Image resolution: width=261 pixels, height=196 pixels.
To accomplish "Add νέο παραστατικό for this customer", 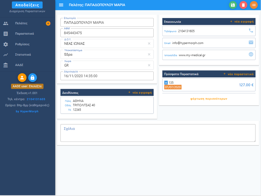I will click(x=238, y=74).
